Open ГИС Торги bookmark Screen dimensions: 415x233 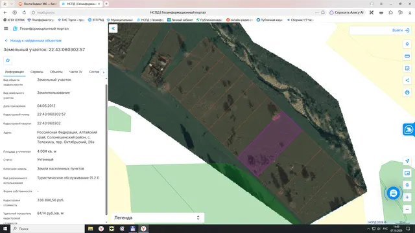[71, 20]
